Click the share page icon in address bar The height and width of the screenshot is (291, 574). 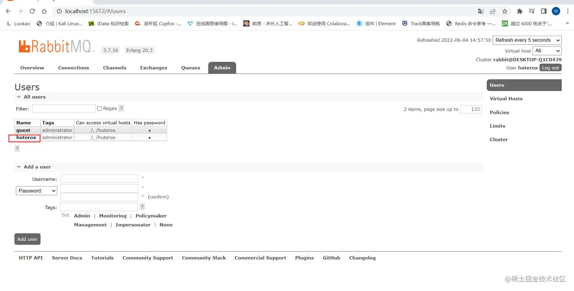pyautogui.click(x=493, y=11)
